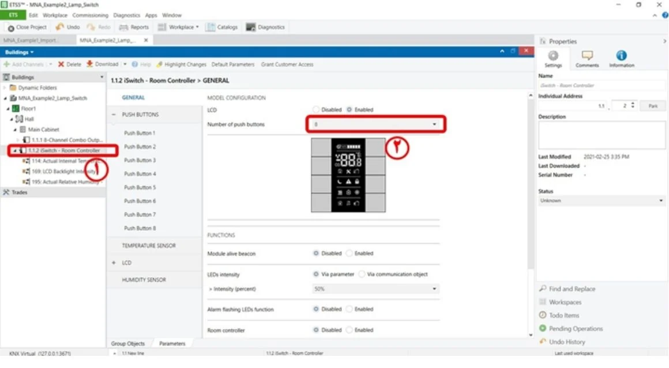Click the Redo arrow icon
This screenshot has width=669, height=368.
(x=91, y=27)
